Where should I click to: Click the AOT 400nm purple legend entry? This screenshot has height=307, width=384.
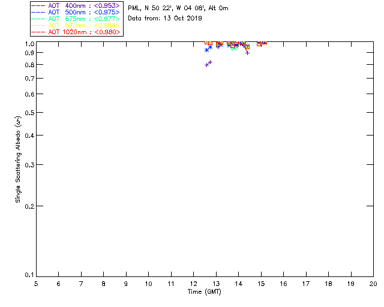(x=76, y=5)
